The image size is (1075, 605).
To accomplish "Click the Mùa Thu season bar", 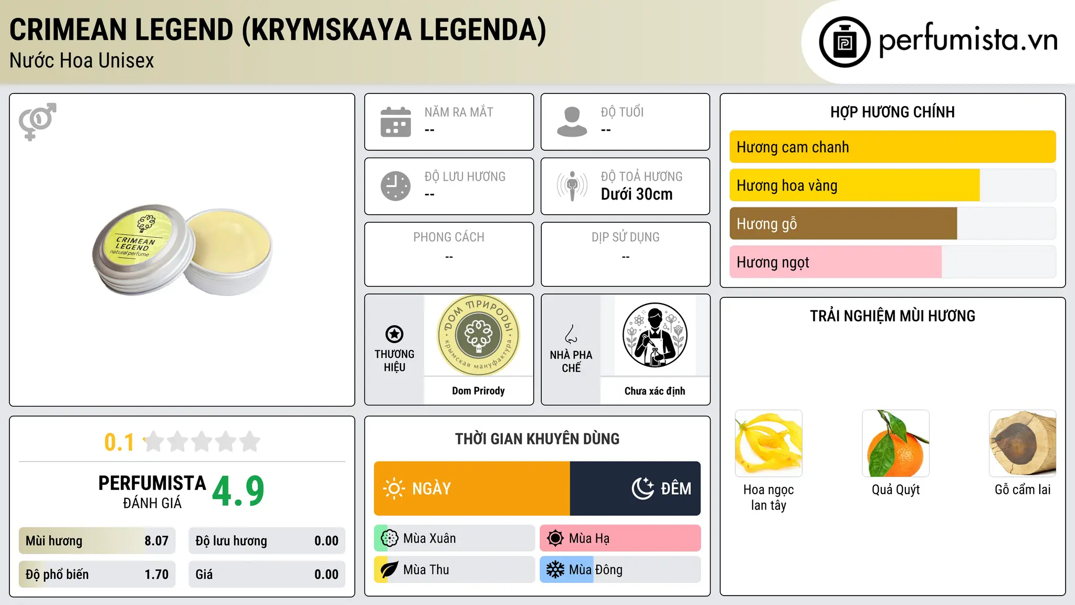I will (455, 570).
